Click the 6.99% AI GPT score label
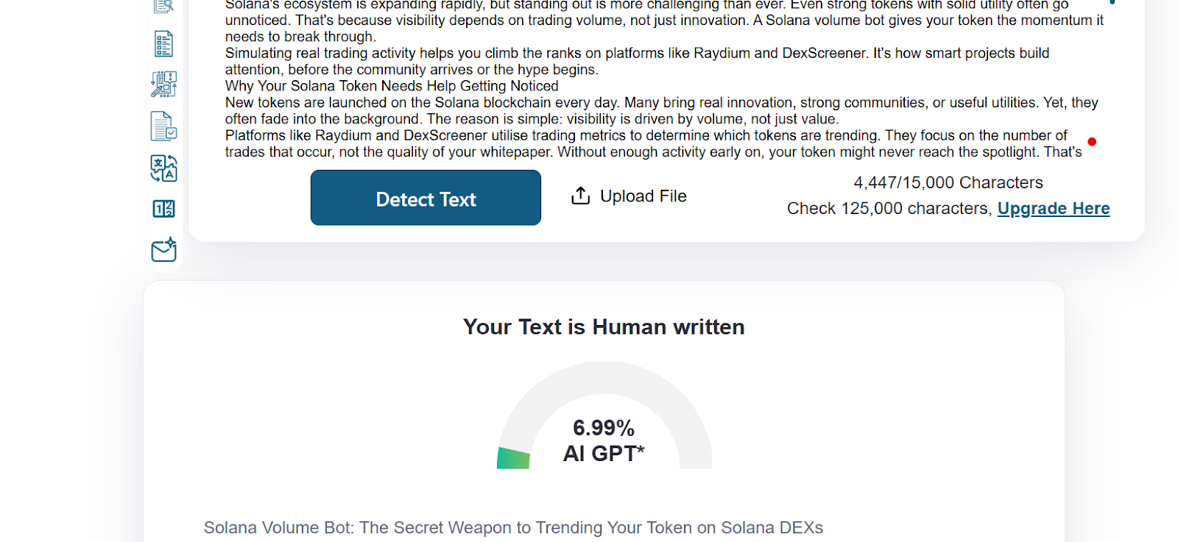Screen dimensions: 1178x542 [604, 441]
